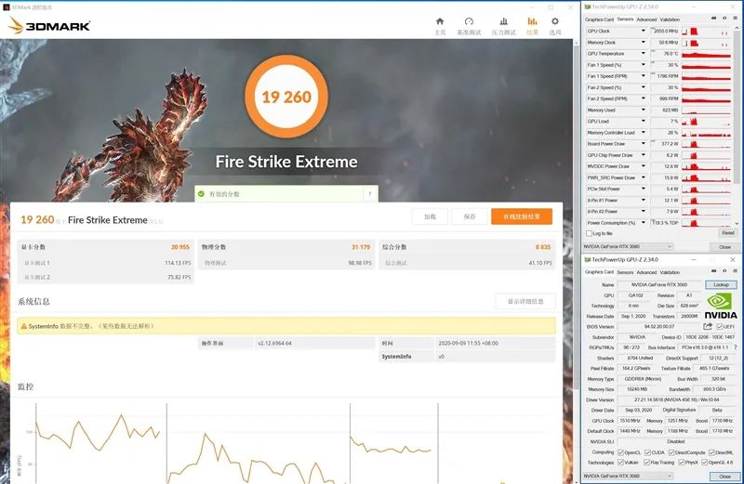The height and width of the screenshot is (484, 744).
Task: Click the green valid-score checkmark icon
Action: (201, 194)
